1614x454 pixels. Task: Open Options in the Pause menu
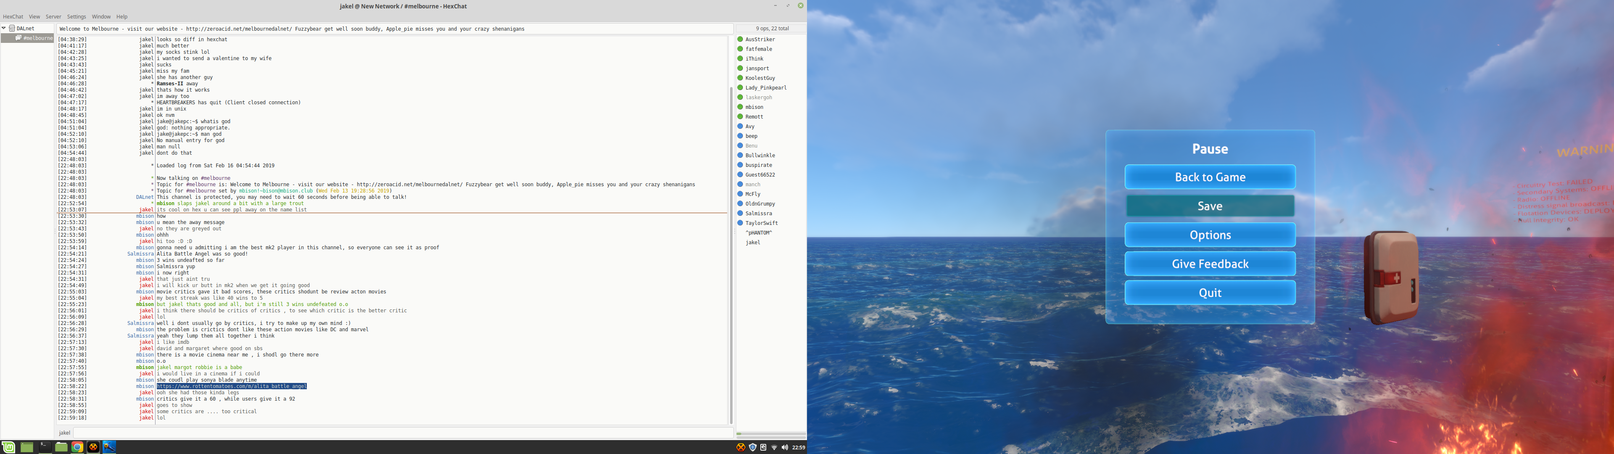[x=1210, y=235]
